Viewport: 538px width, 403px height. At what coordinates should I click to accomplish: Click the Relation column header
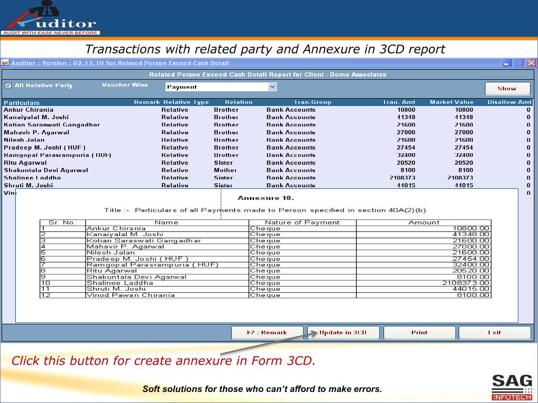click(x=239, y=102)
